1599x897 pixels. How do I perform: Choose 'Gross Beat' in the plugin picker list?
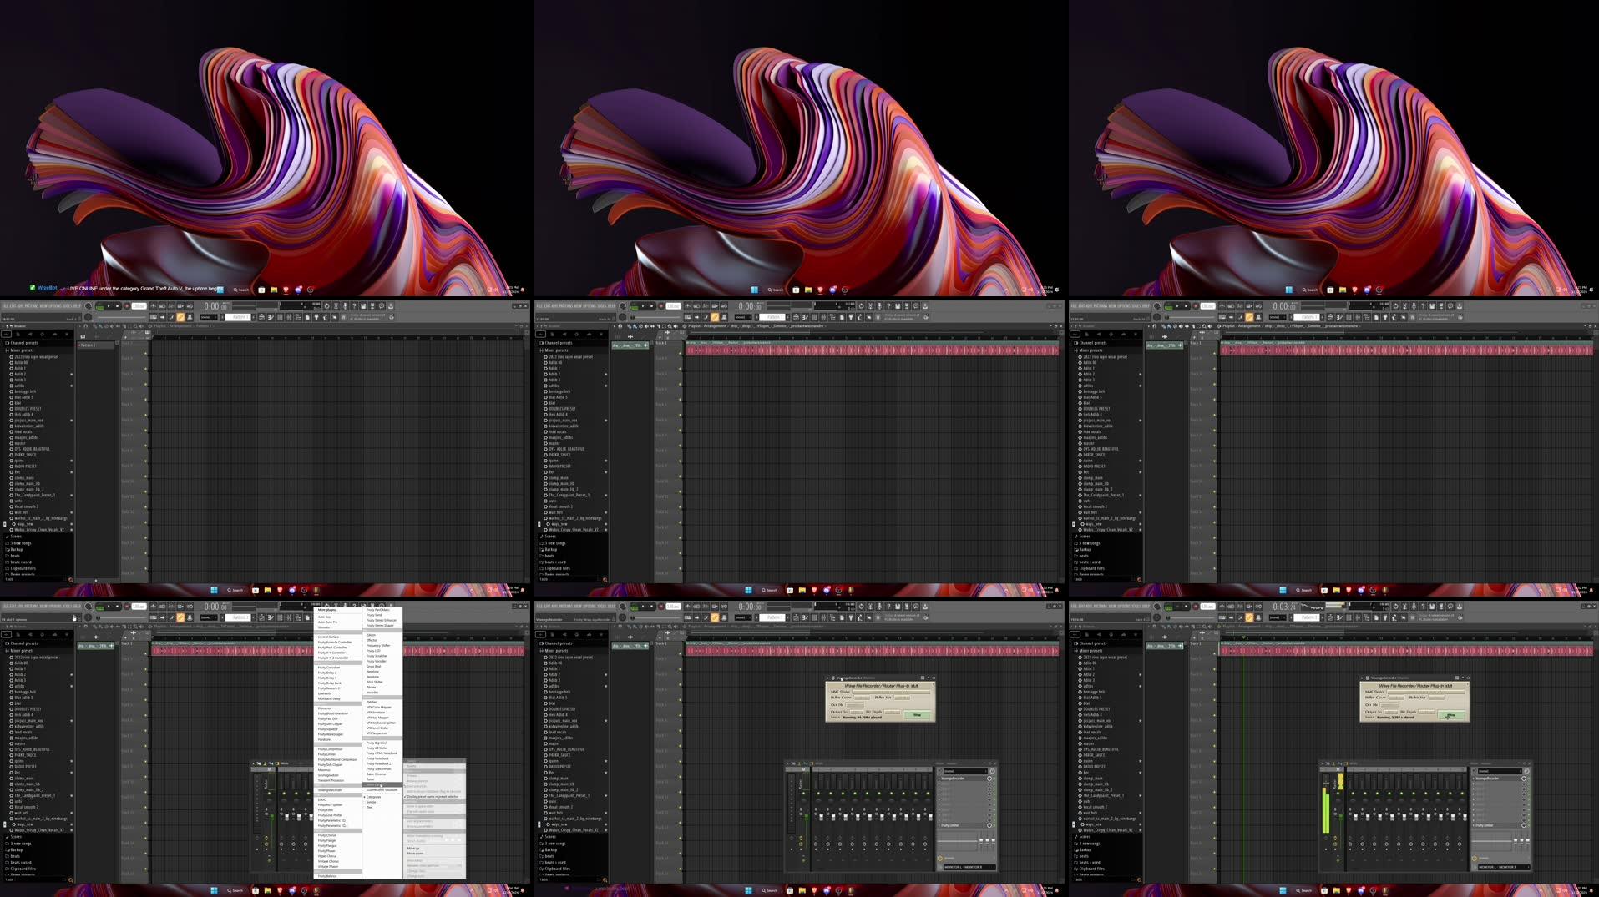373,667
